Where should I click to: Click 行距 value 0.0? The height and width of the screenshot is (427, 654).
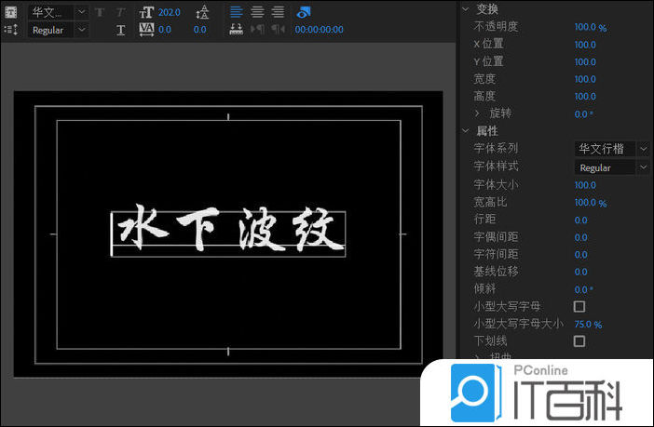581,220
